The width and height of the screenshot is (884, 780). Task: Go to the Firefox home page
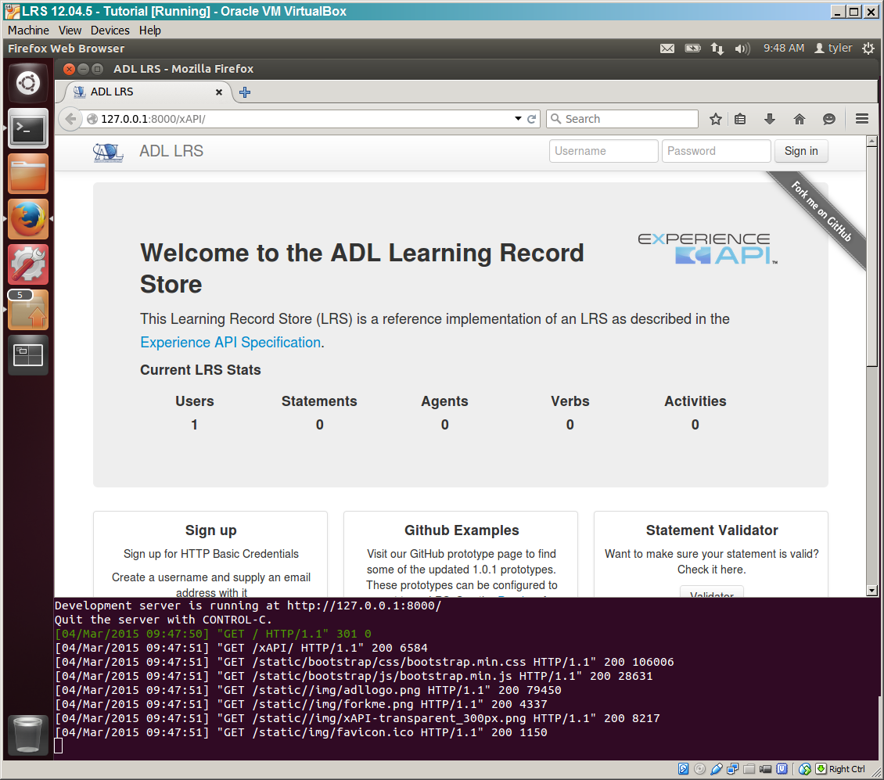800,119
